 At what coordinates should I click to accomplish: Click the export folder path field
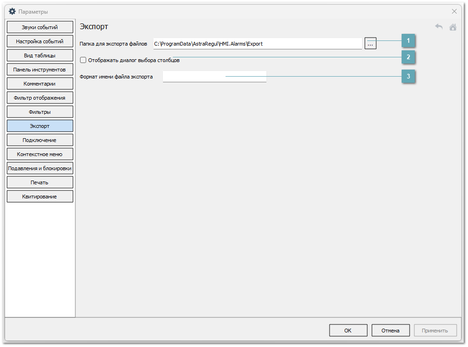[257, 44]
